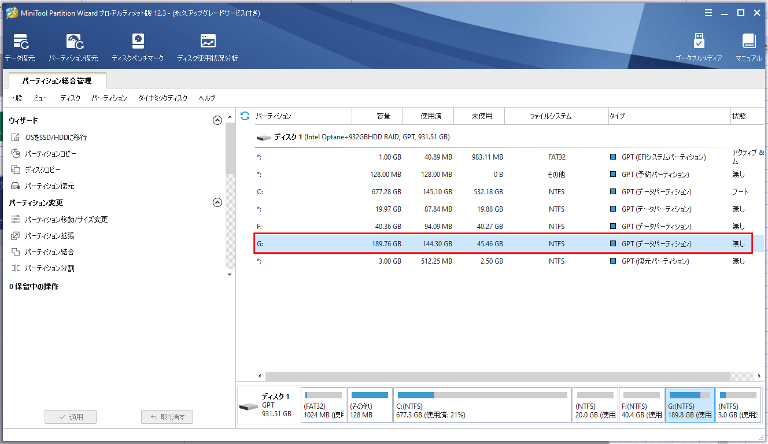Click パーティション分割 icon
Screen dimensions: 768x444
16,268
